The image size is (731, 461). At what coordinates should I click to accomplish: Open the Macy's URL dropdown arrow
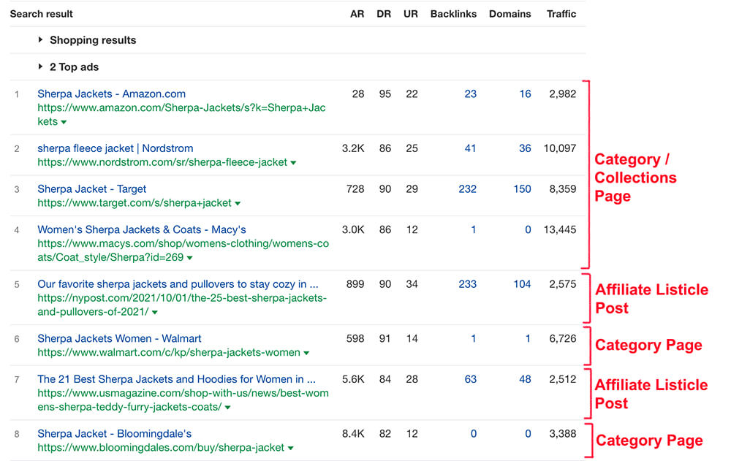pos(190,258)
